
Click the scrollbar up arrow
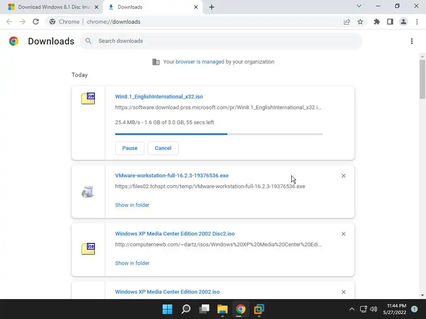pos(422,56)
